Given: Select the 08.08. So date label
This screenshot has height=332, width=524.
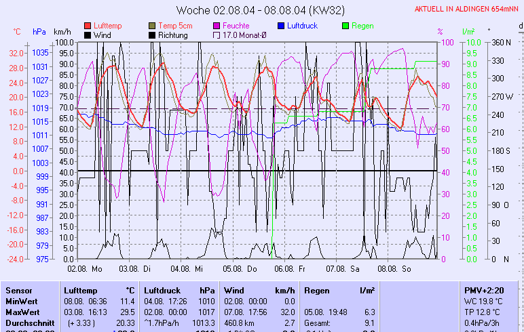Looking at the screenshot, I should [396, 269].
